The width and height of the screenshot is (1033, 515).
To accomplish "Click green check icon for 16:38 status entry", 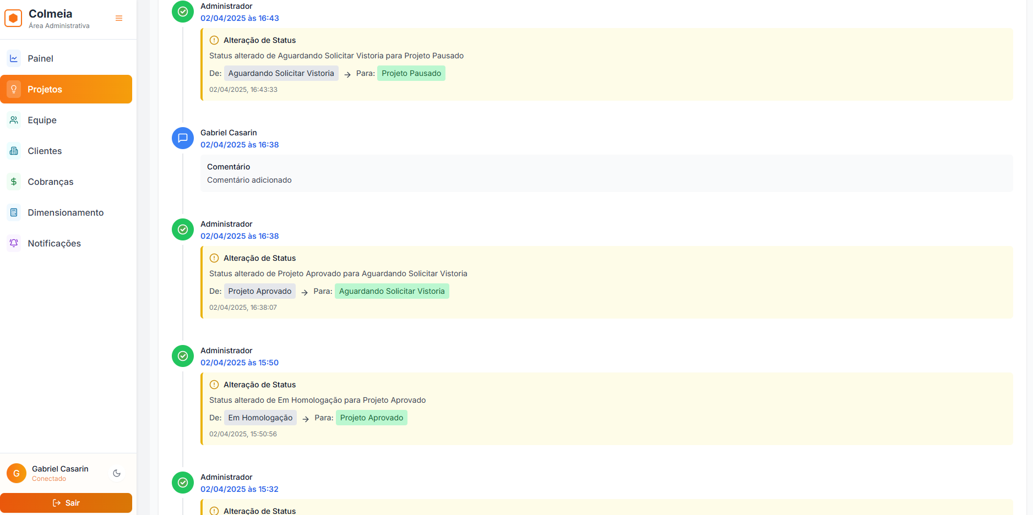I will pos(183,229).
